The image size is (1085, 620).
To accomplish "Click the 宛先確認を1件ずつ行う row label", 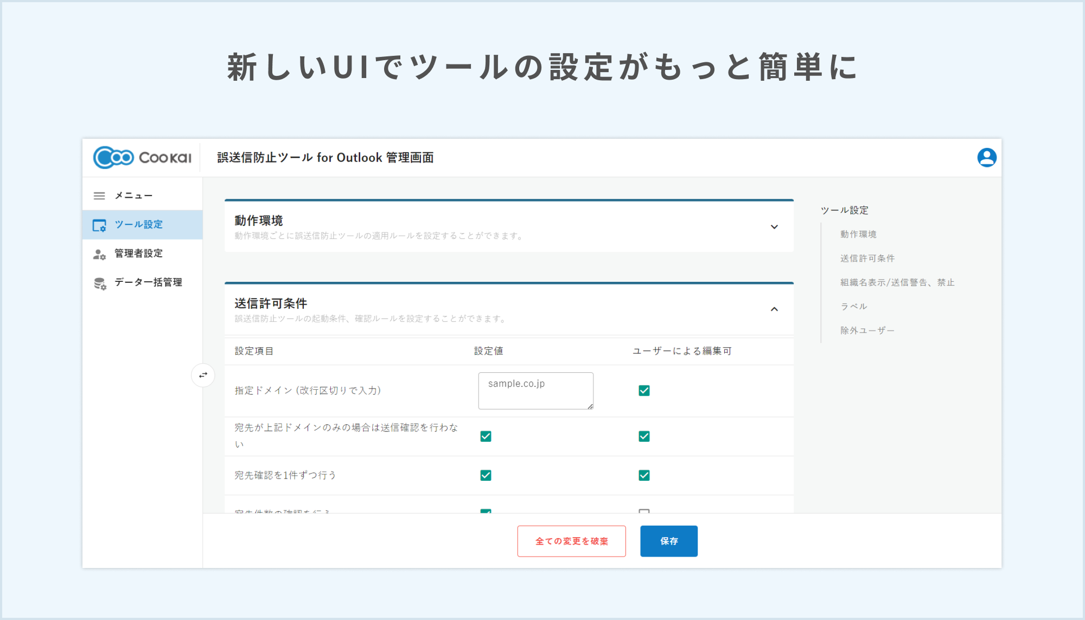I will click(285, 475).
